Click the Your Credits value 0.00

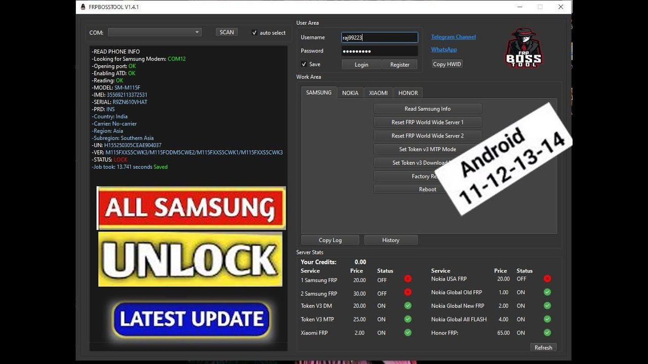pos(360,262)
